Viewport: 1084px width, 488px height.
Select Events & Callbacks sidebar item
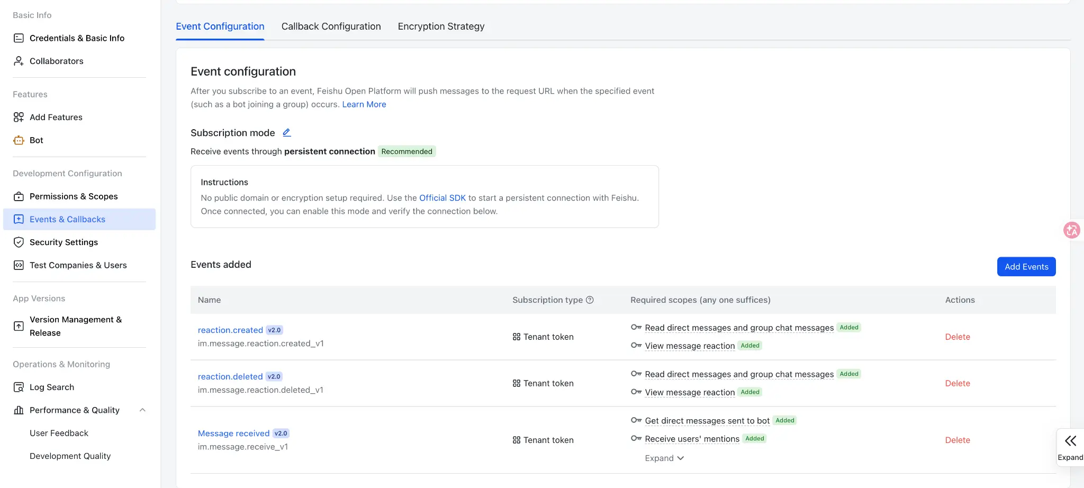[x=79, y=219]
